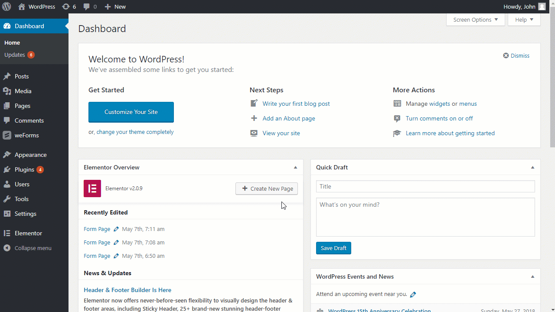This screenshot has width=555, height=312.
Task: Click the write blog post icon under Next Steps
Action: (x=254, y=104)
